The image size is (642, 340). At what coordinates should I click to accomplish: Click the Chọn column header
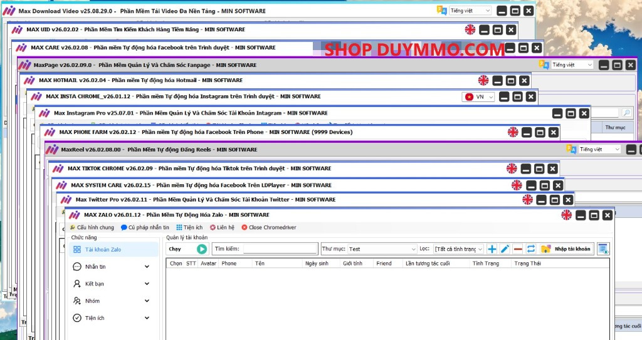coord(176,264)
